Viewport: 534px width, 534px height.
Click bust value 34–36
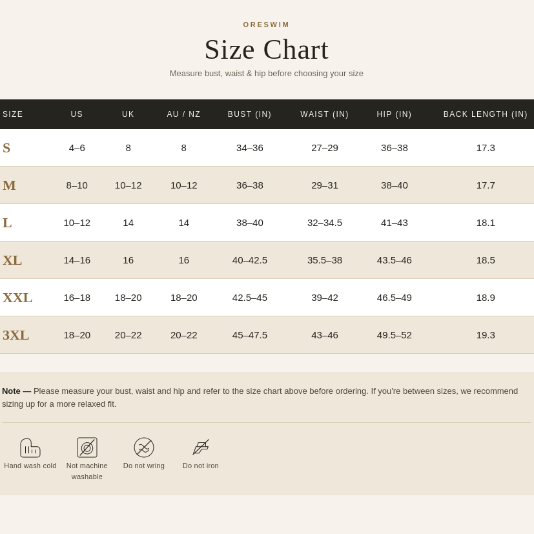(x=250, y=148)
